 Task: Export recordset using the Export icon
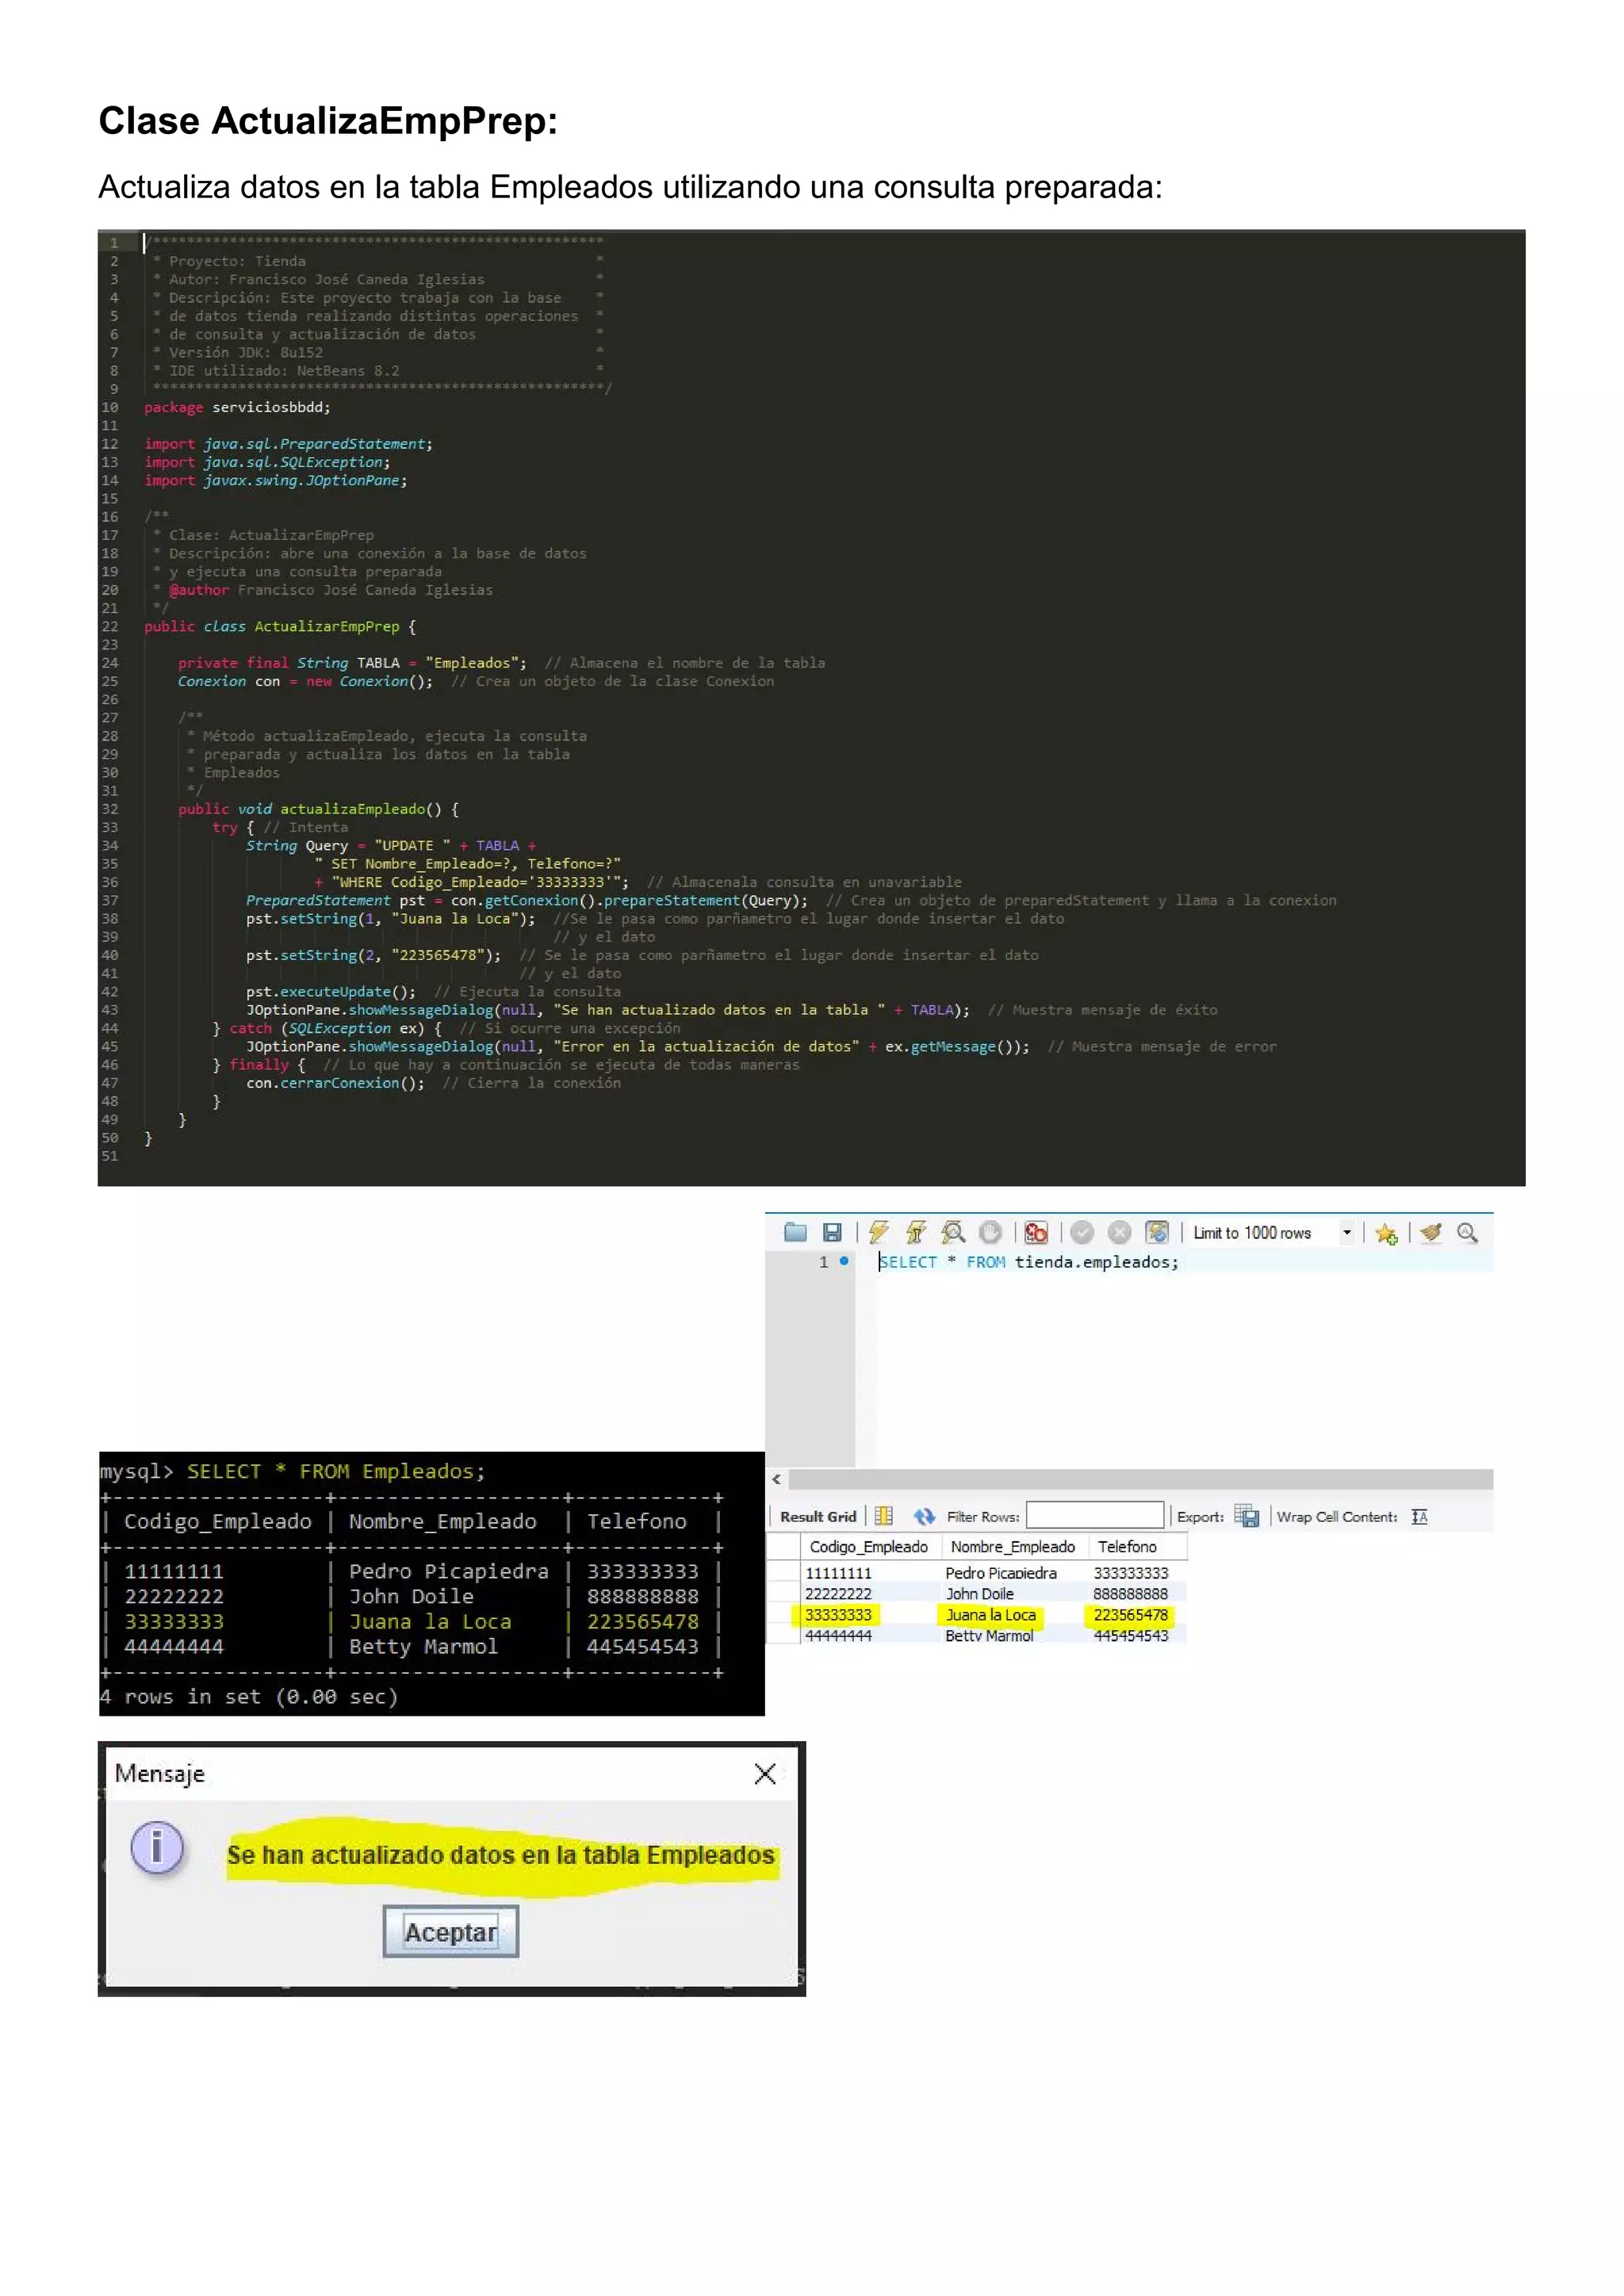click(x=1246, y=1516)
